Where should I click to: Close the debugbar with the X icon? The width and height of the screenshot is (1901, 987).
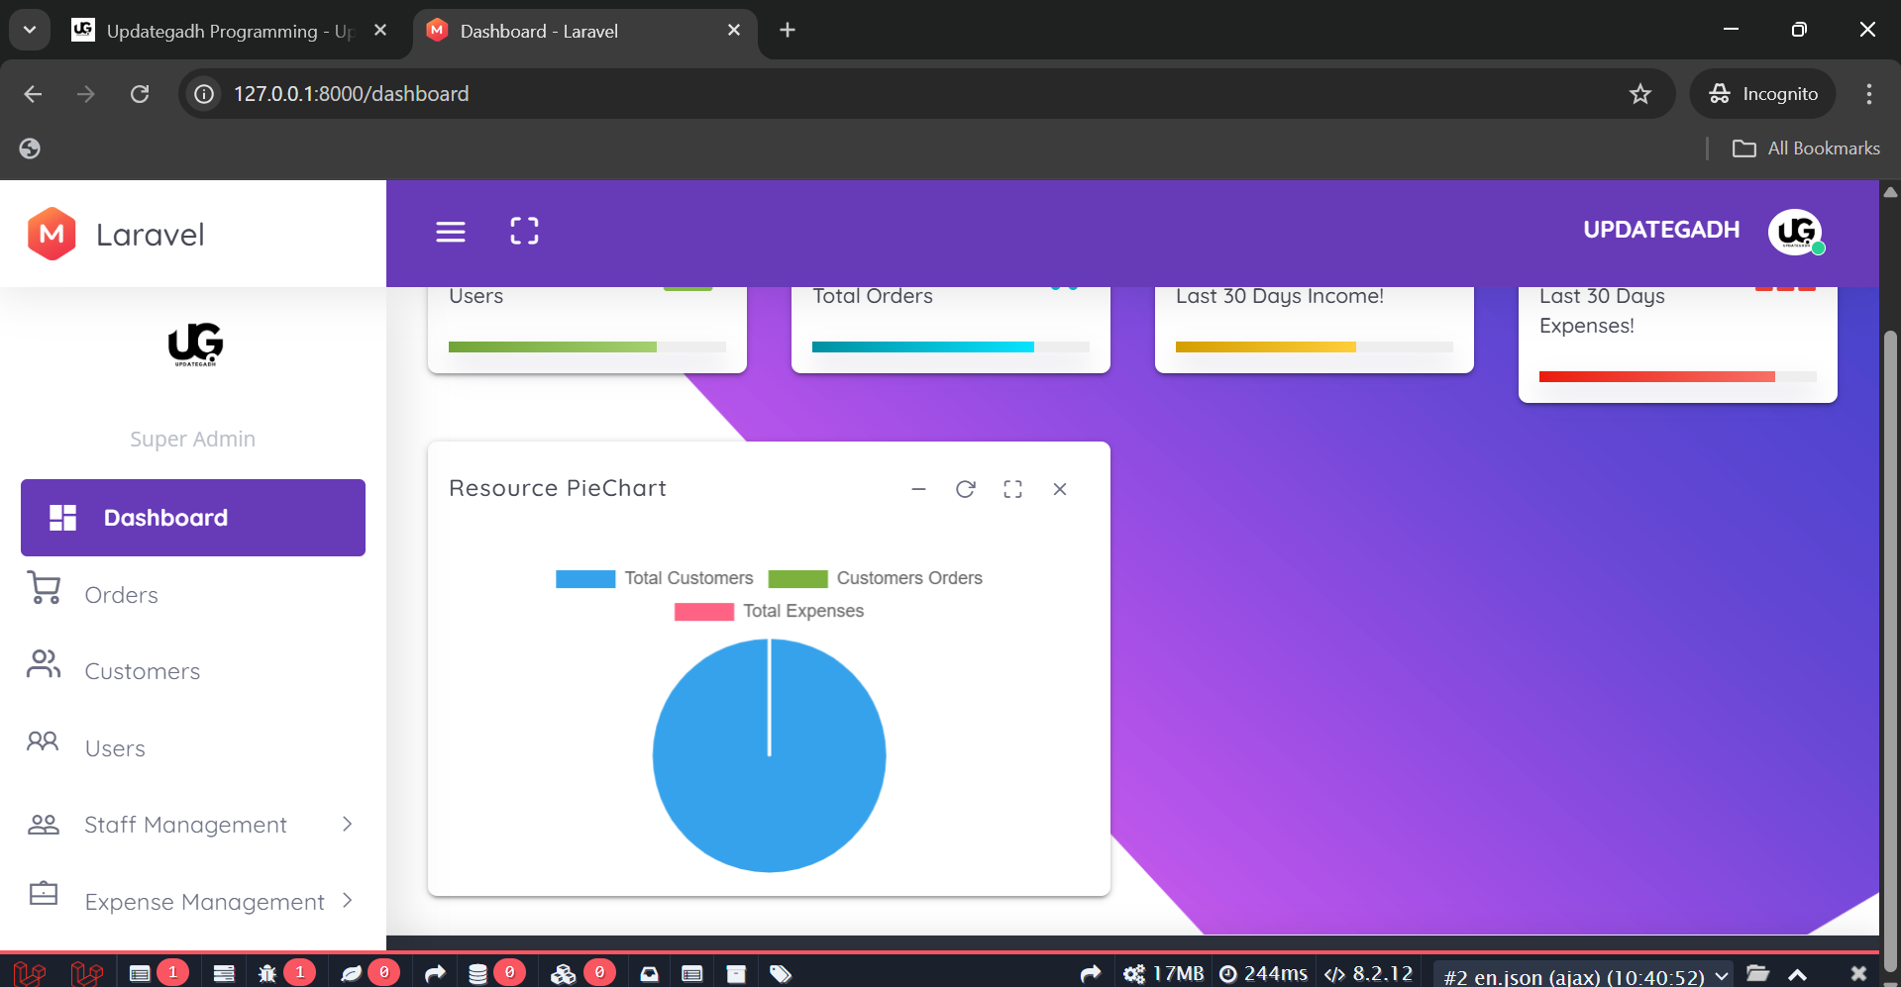pyautogui.click(x=1858, y=974)
